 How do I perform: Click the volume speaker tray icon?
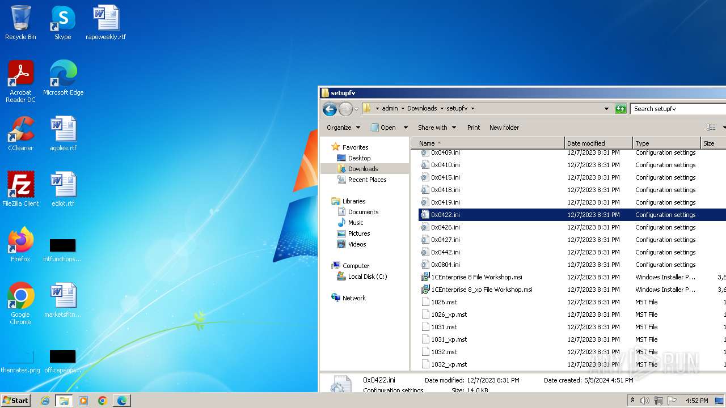point(645,401)
